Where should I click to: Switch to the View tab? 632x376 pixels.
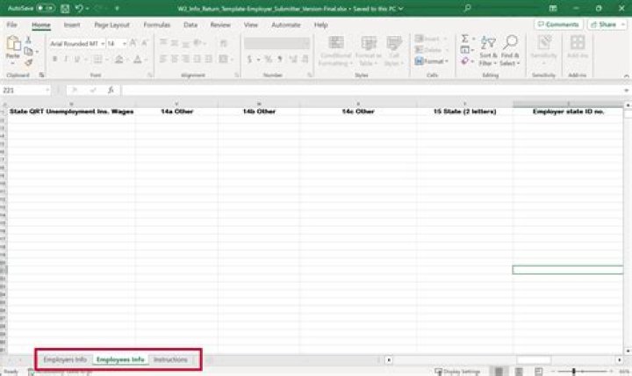pos(250,25)
